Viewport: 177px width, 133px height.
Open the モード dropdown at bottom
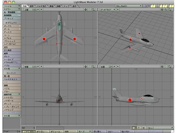click(x=84, y=131)
